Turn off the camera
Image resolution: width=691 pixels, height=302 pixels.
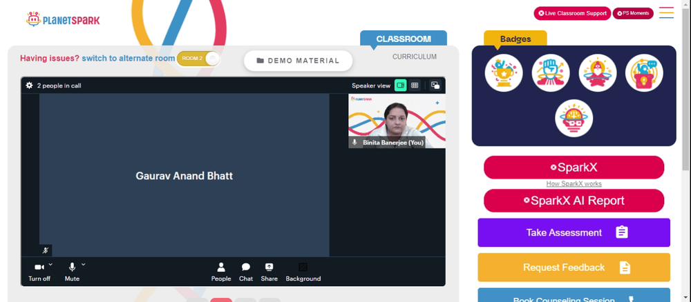pos(39,272)
